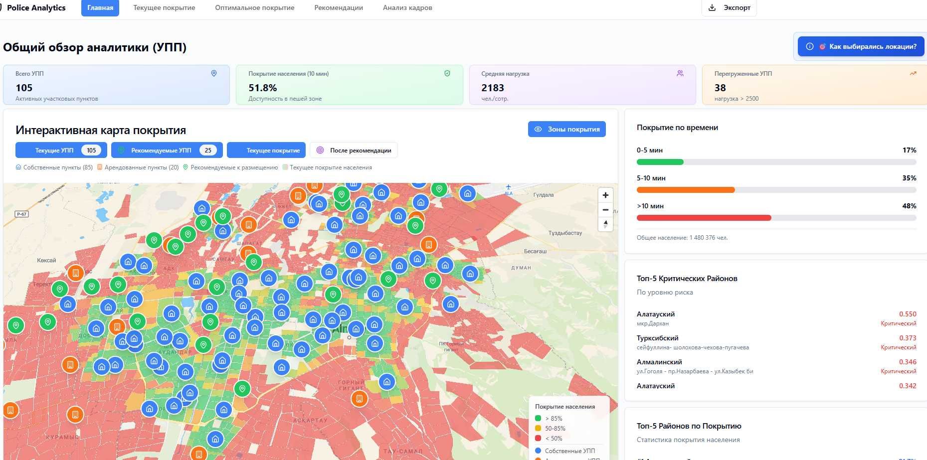Click the info icon in Как выбирались локации
The height and width of the screenshot is (460, 927).
tap(810, 46)
